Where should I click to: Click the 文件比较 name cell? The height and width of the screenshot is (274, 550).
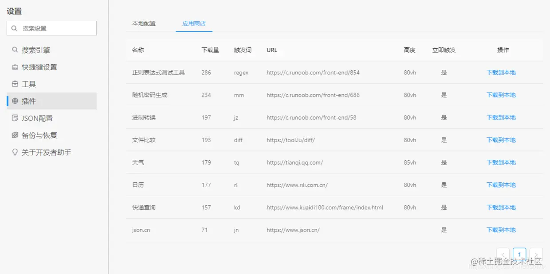pos(144,140)
